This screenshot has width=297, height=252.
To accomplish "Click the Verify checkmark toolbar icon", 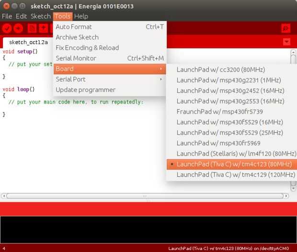I will [7, 28].
